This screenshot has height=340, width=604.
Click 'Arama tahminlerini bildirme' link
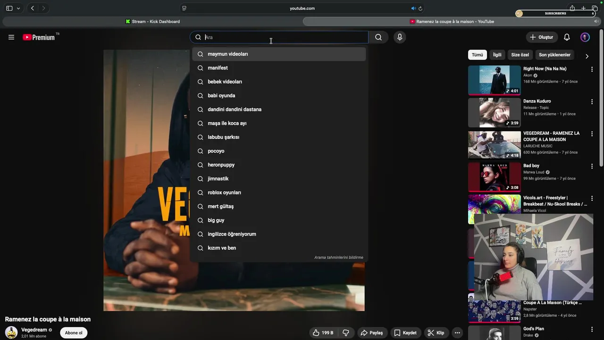tap(339, 257)
